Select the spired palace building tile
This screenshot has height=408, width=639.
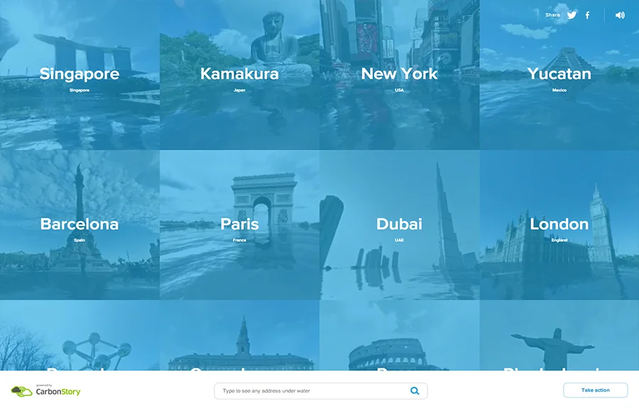(240, 335)
